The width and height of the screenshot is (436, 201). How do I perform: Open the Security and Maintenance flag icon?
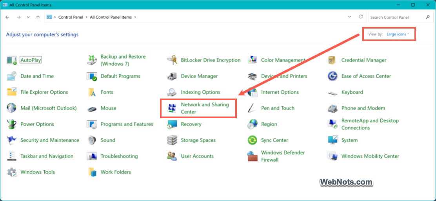[12, 140]
